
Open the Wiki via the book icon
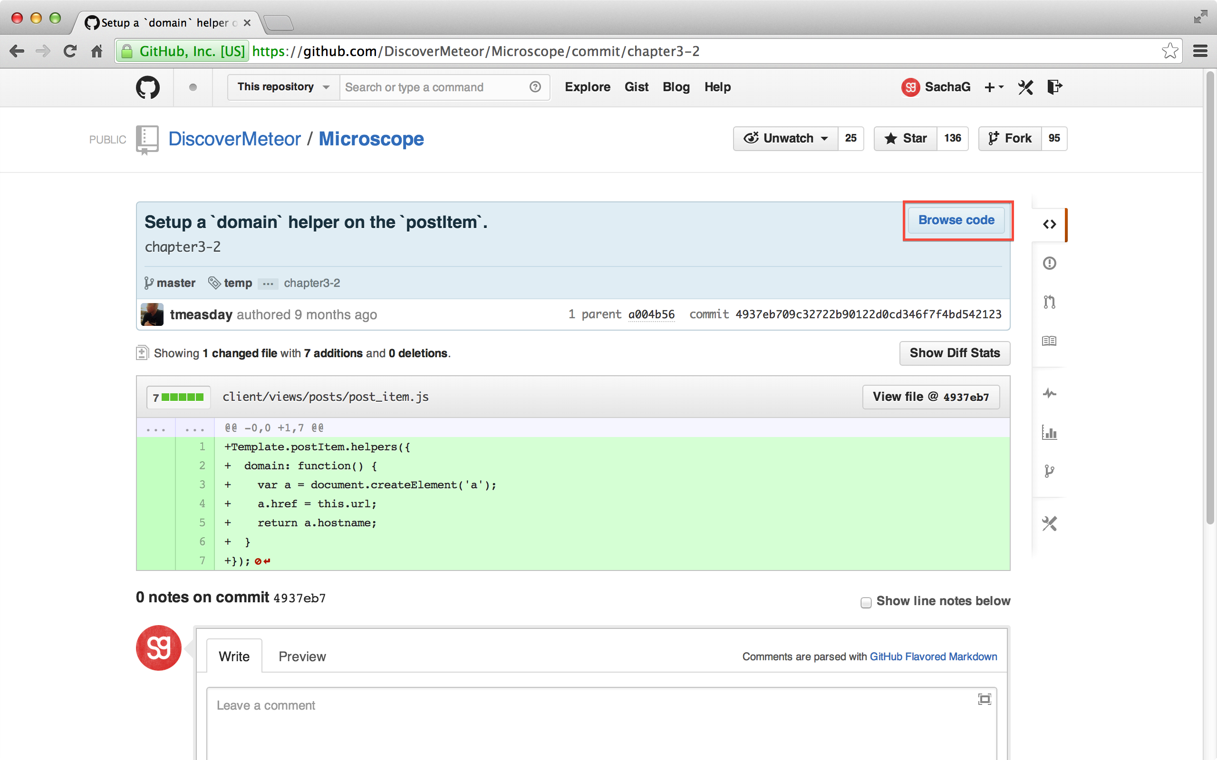[x=1050, y=340]
